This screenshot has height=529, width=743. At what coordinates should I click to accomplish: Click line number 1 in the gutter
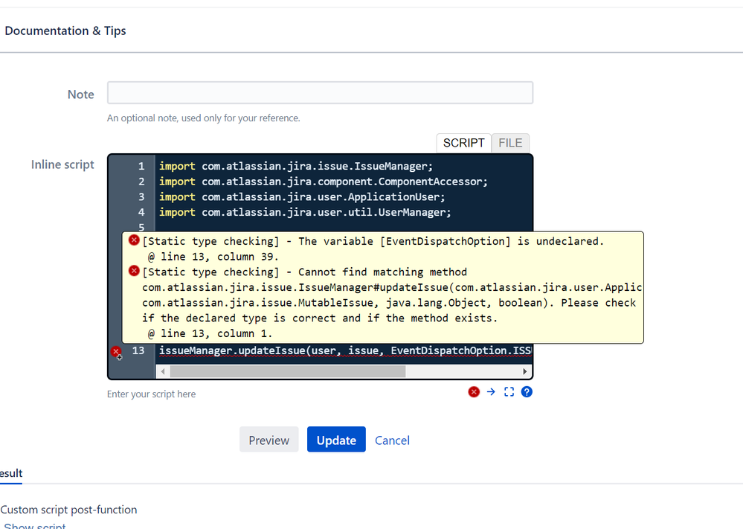tap(141, 167)
